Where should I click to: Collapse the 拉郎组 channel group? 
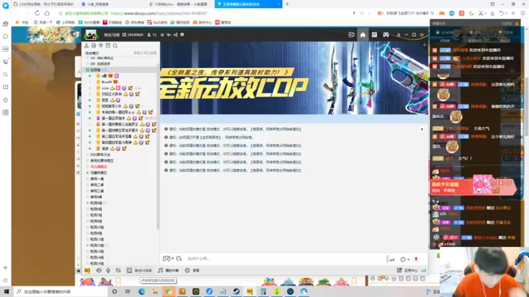(87, 70)
